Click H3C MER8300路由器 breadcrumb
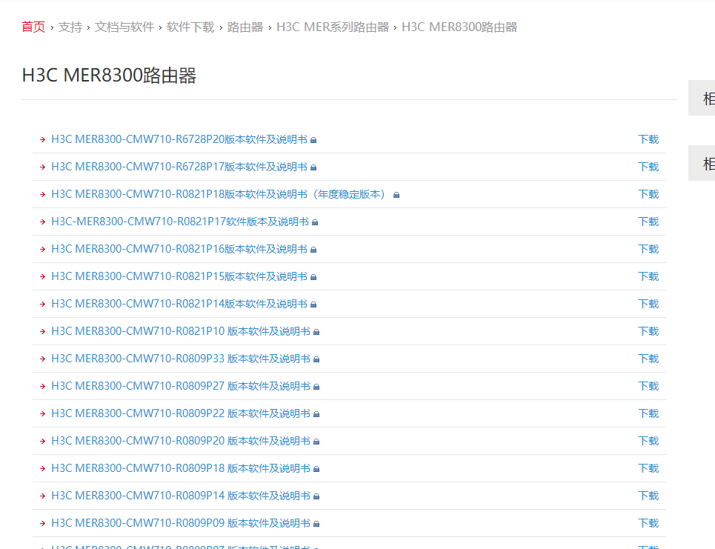The height and width of the screenshot is (549, 715). tap(459, 27)
